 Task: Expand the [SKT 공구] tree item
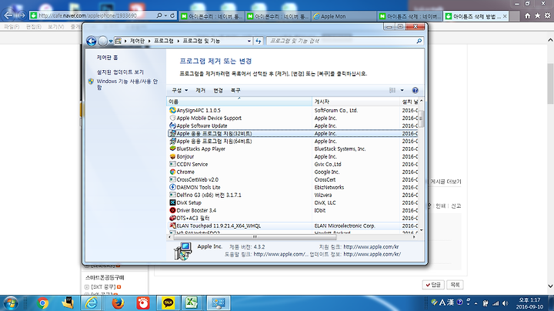click(87, 287)
